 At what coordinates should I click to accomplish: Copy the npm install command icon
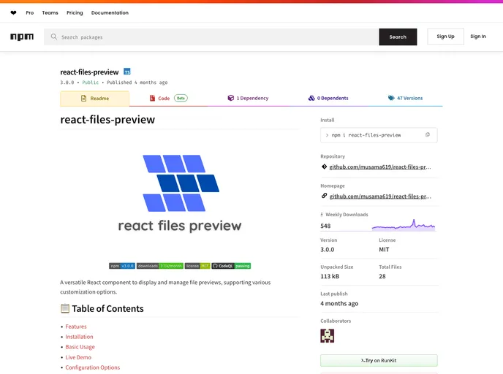click(x=427, y=135)
